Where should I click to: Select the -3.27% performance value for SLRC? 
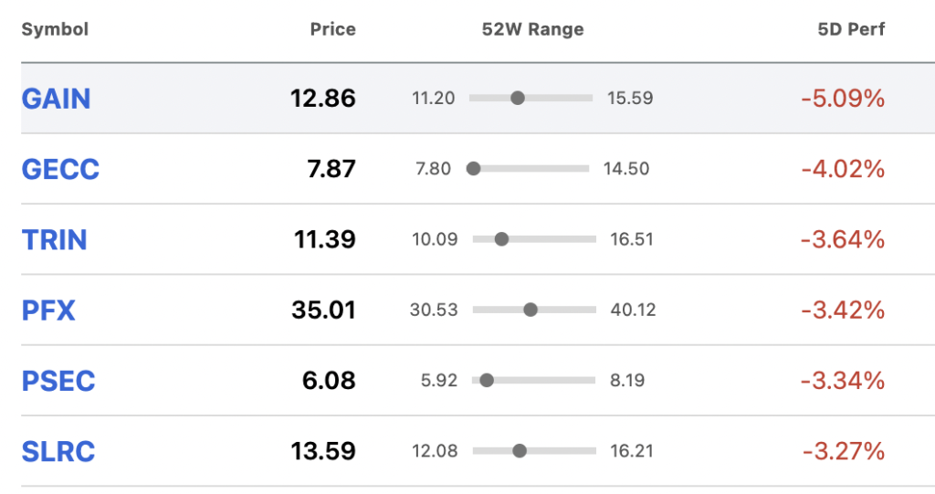tap(843, 451)
